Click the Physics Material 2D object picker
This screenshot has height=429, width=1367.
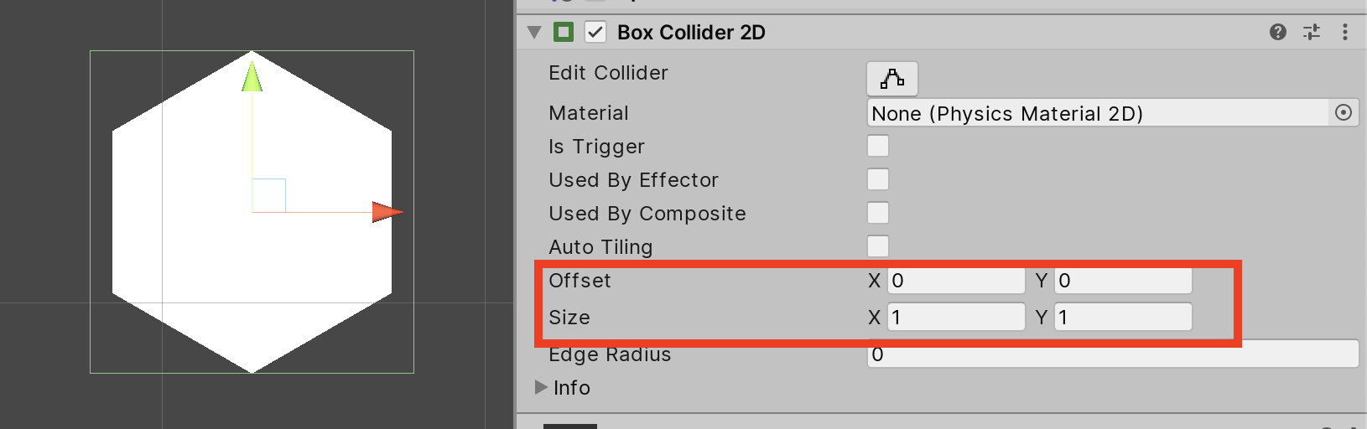tap(1343, 112)
